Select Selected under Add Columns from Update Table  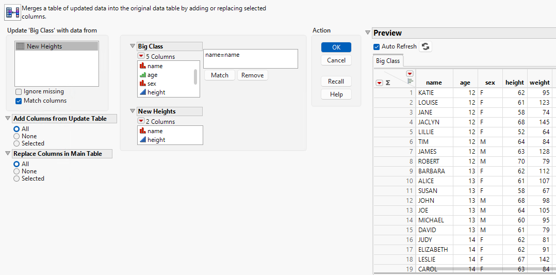(x=17, y=143)
